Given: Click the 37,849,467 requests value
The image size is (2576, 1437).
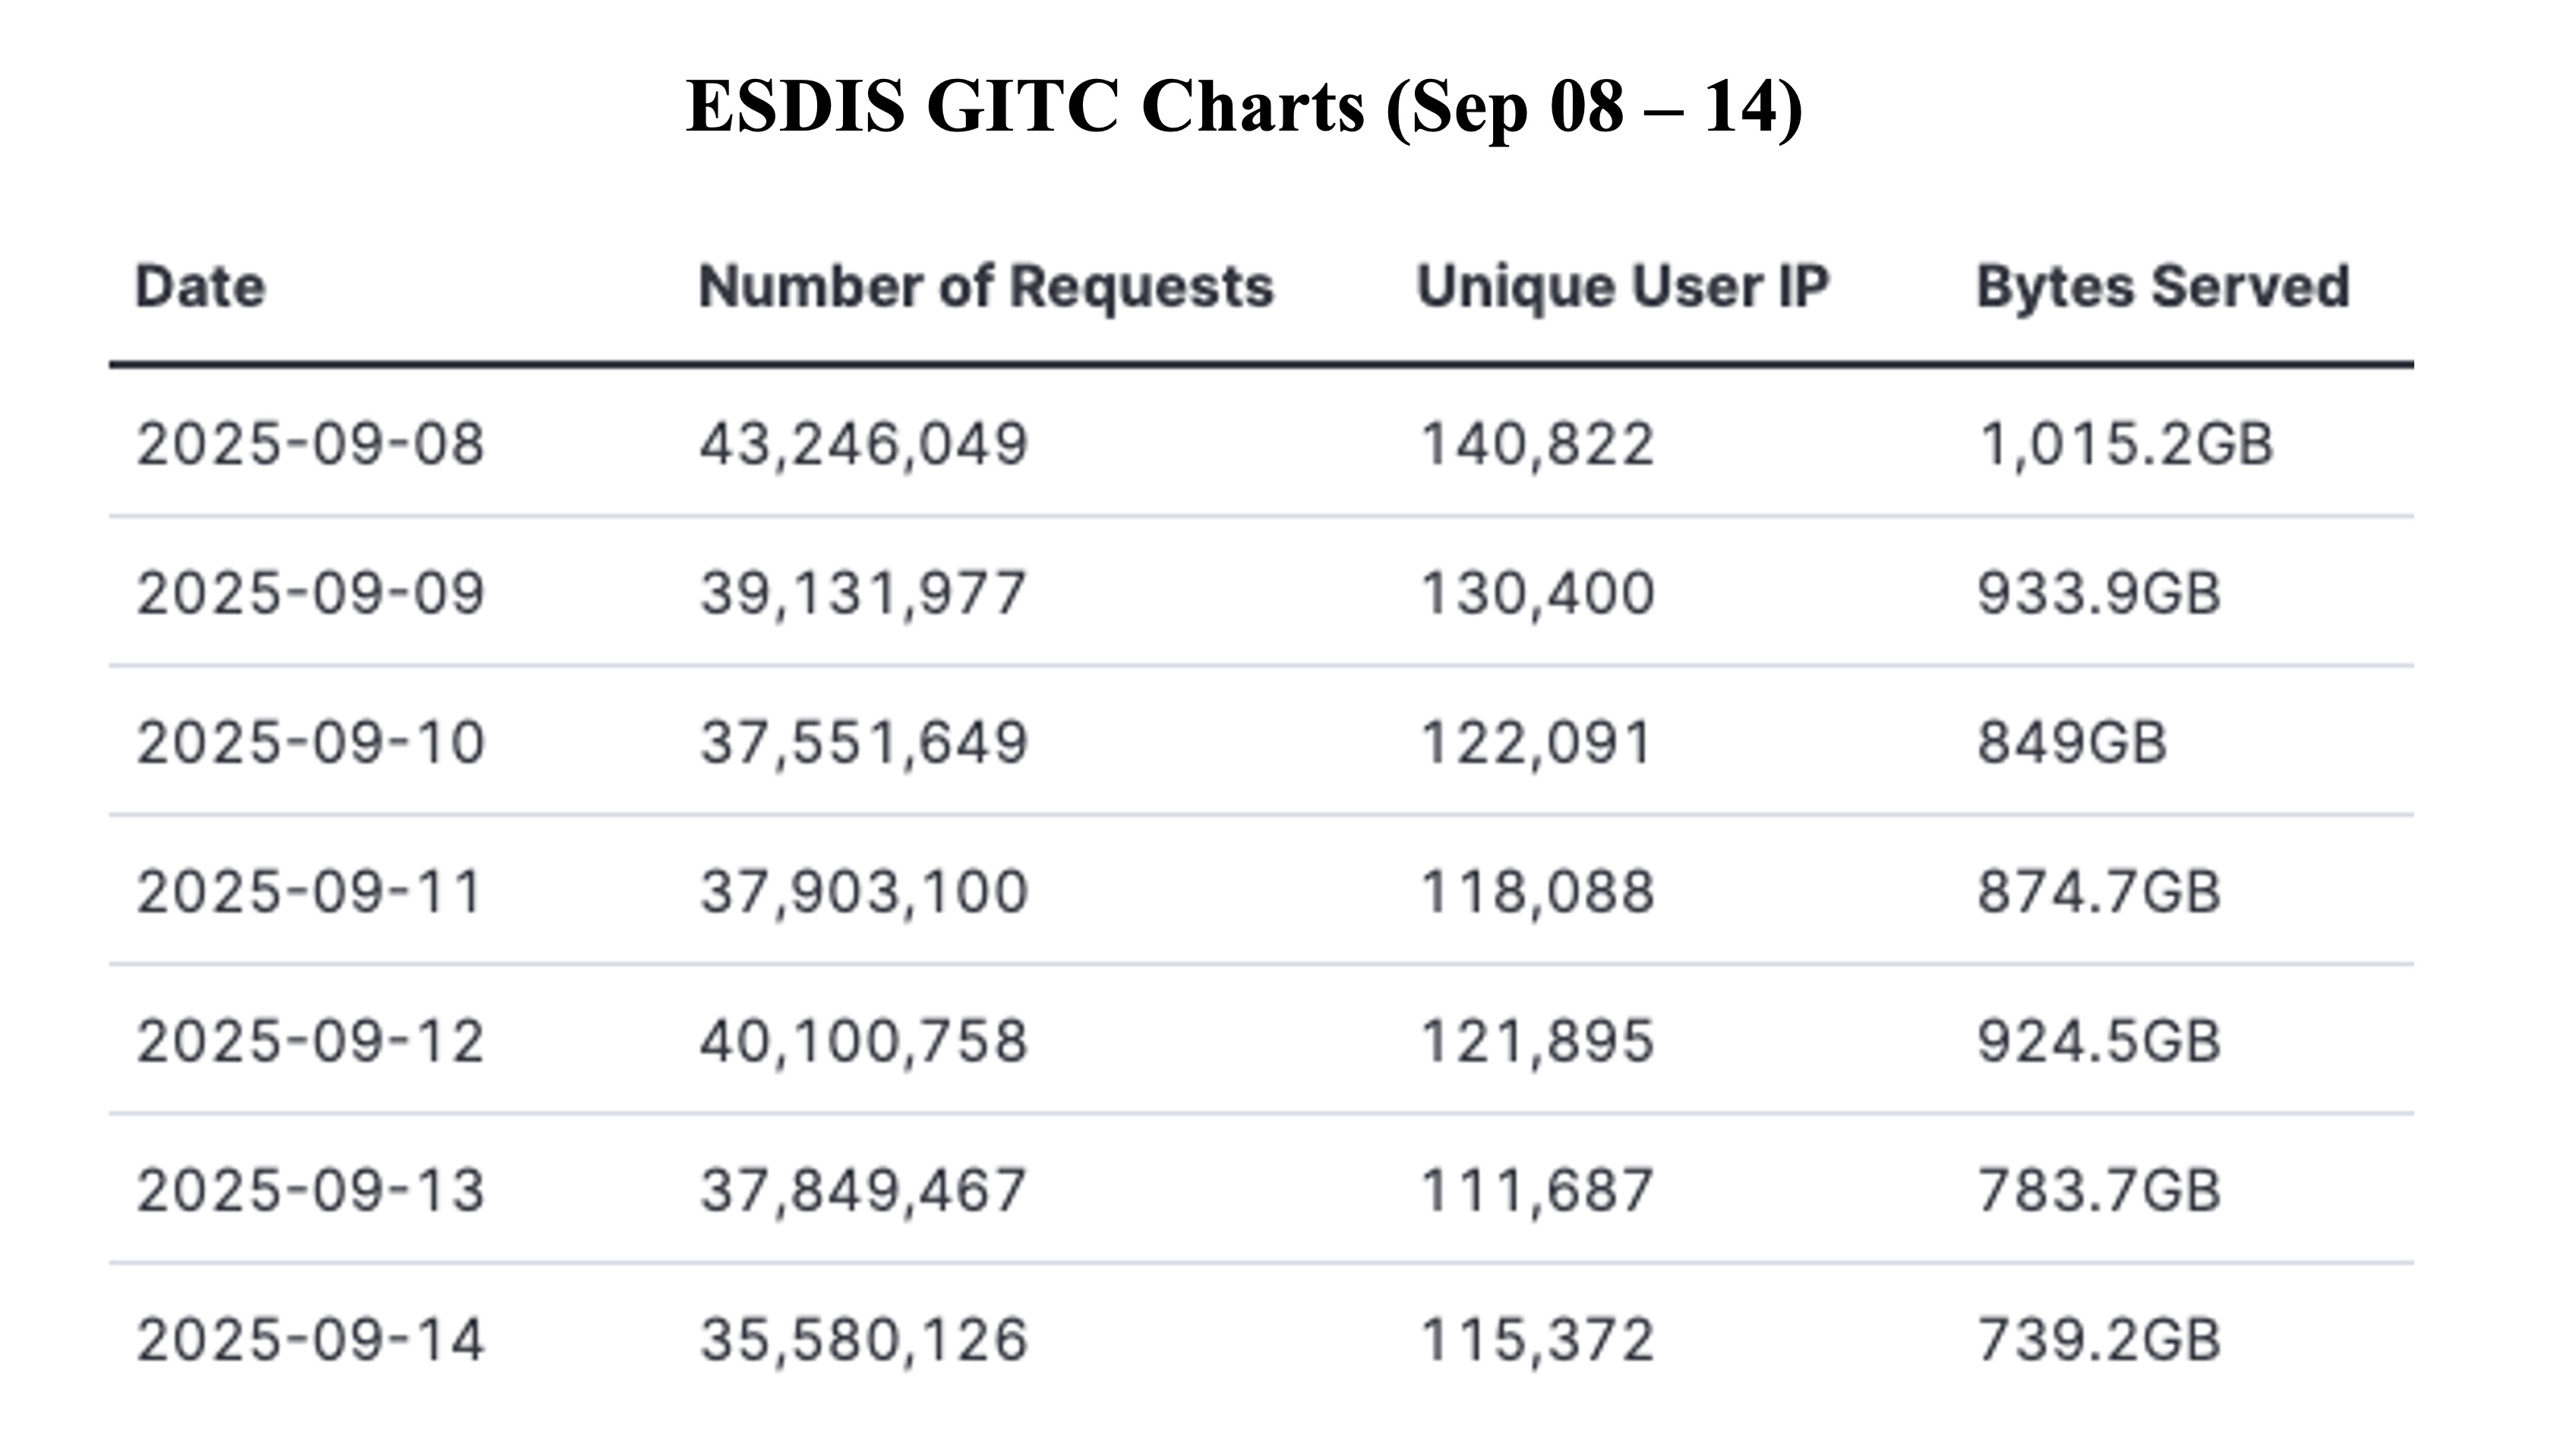Looking at the screenshot, I should pos(863,1190).
